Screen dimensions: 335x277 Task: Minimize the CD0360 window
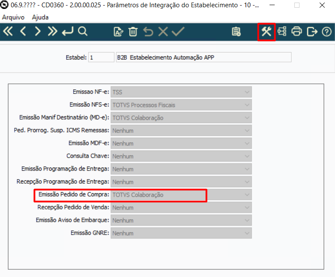(x=272, y=5)
